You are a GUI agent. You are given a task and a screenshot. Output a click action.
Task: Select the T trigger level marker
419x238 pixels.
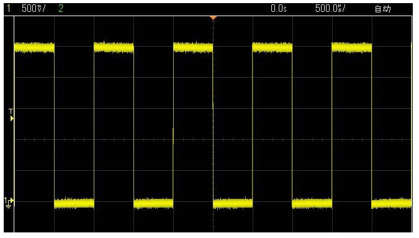click(11, 115)
